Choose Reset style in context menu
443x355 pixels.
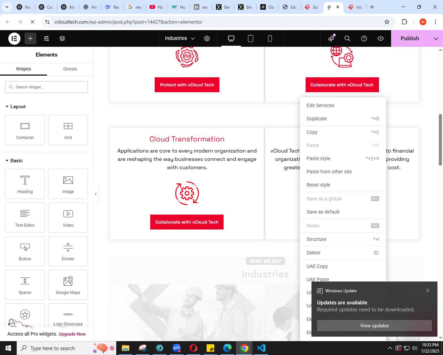point(343,185)
